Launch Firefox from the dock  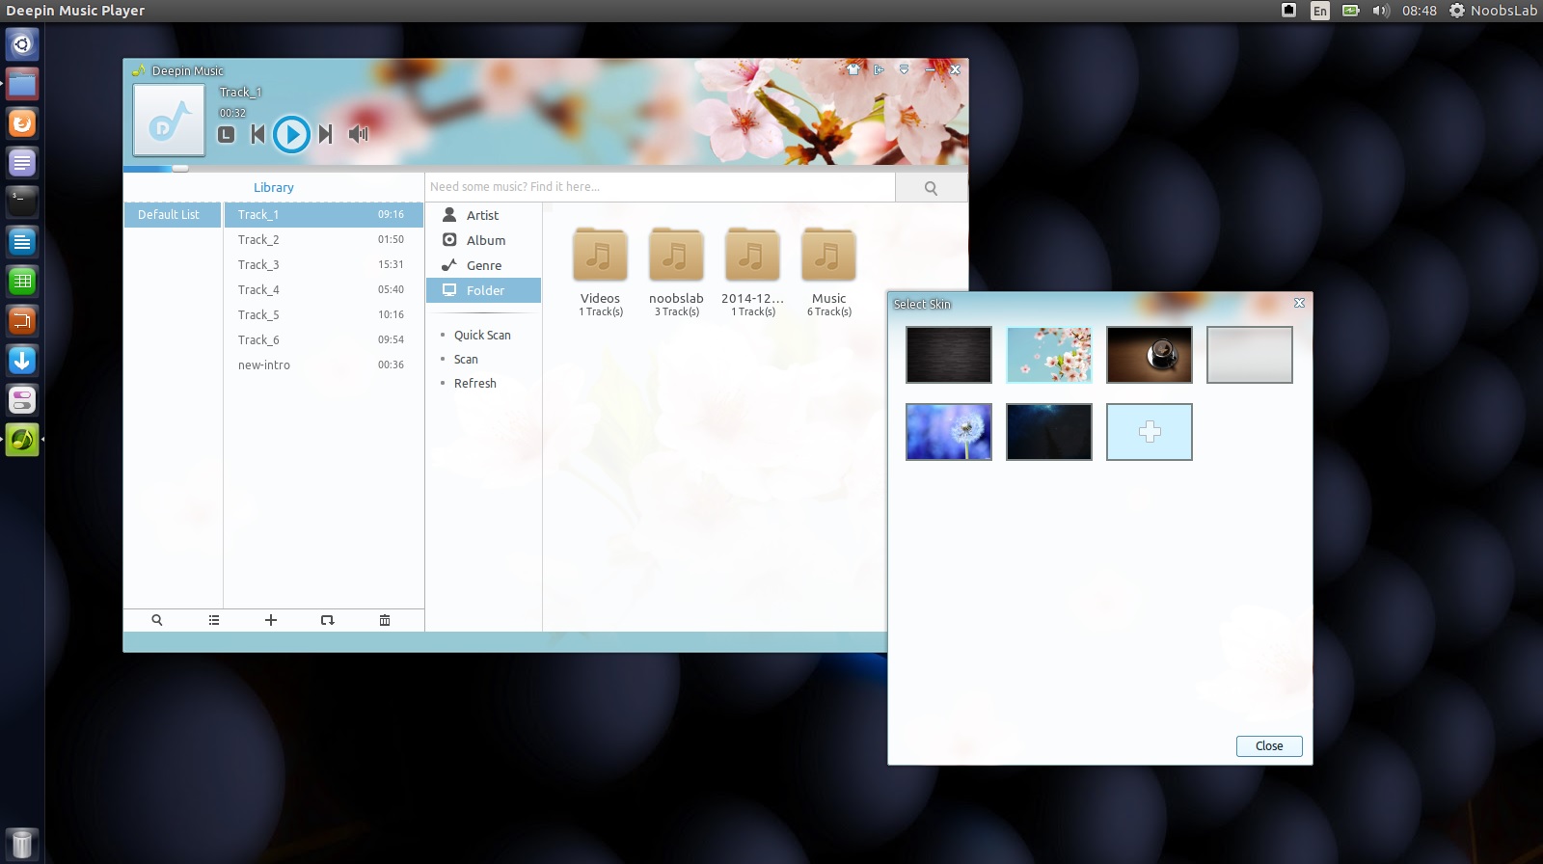point(22,123)
